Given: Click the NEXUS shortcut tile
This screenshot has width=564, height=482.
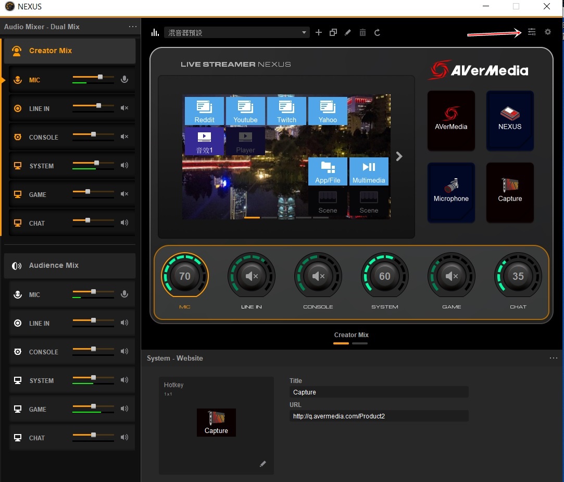Looking at the screenshot, I should [510, 120].
